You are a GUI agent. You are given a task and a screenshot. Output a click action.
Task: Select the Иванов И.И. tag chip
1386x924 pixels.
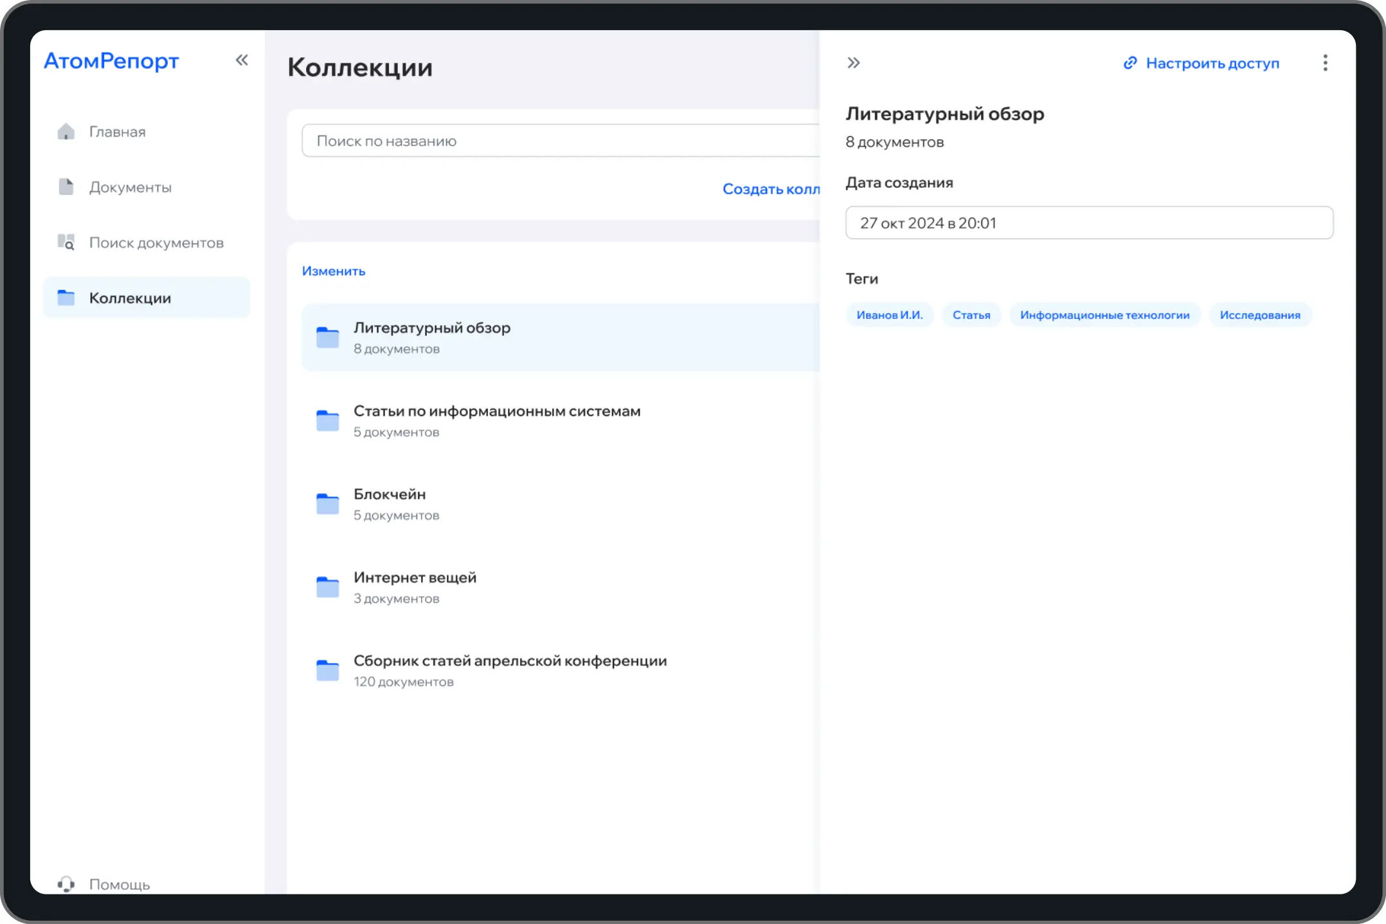(x=889, y=315)
